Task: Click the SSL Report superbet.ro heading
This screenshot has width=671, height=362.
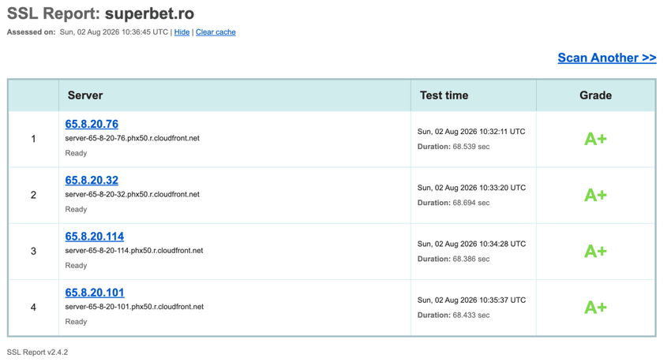Action: 100,13
